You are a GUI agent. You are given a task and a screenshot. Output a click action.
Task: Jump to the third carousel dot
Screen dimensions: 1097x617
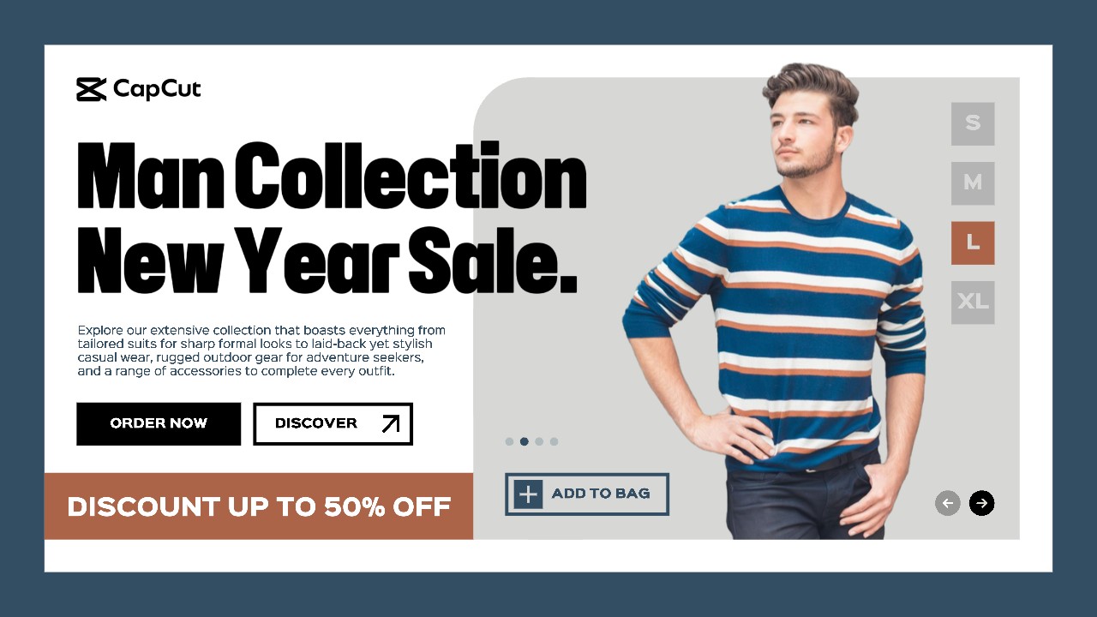[x=539, y=442]
